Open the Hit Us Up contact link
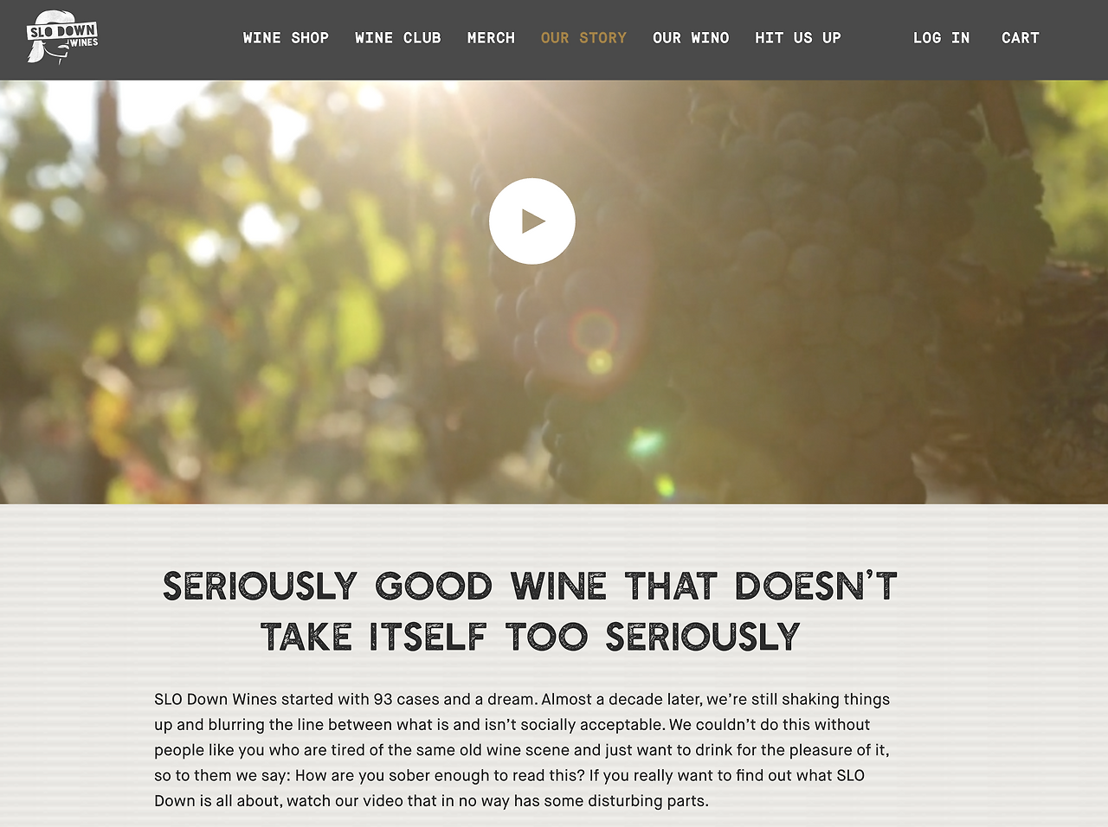Image resolution: width=1108 pixels, height=827 pixels. 797,38
